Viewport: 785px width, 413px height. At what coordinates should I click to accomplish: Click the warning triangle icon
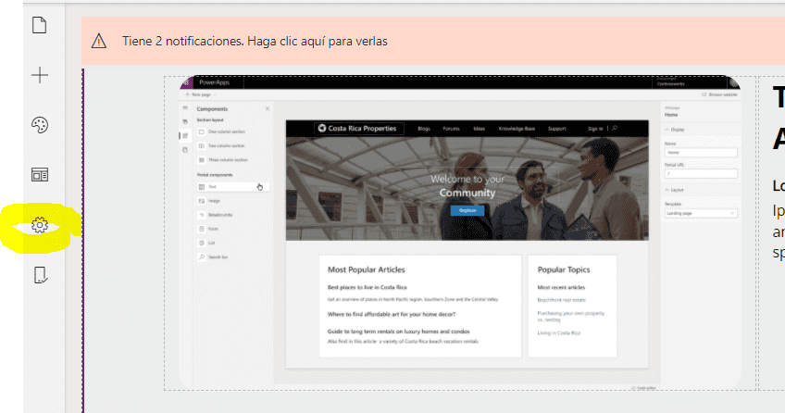99,41
